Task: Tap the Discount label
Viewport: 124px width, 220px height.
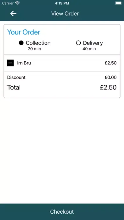Action: click(16, 77)
